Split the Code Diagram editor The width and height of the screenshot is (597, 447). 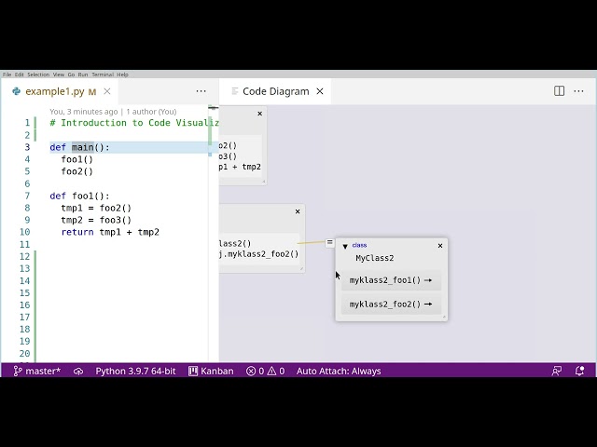tap(560, 91)
